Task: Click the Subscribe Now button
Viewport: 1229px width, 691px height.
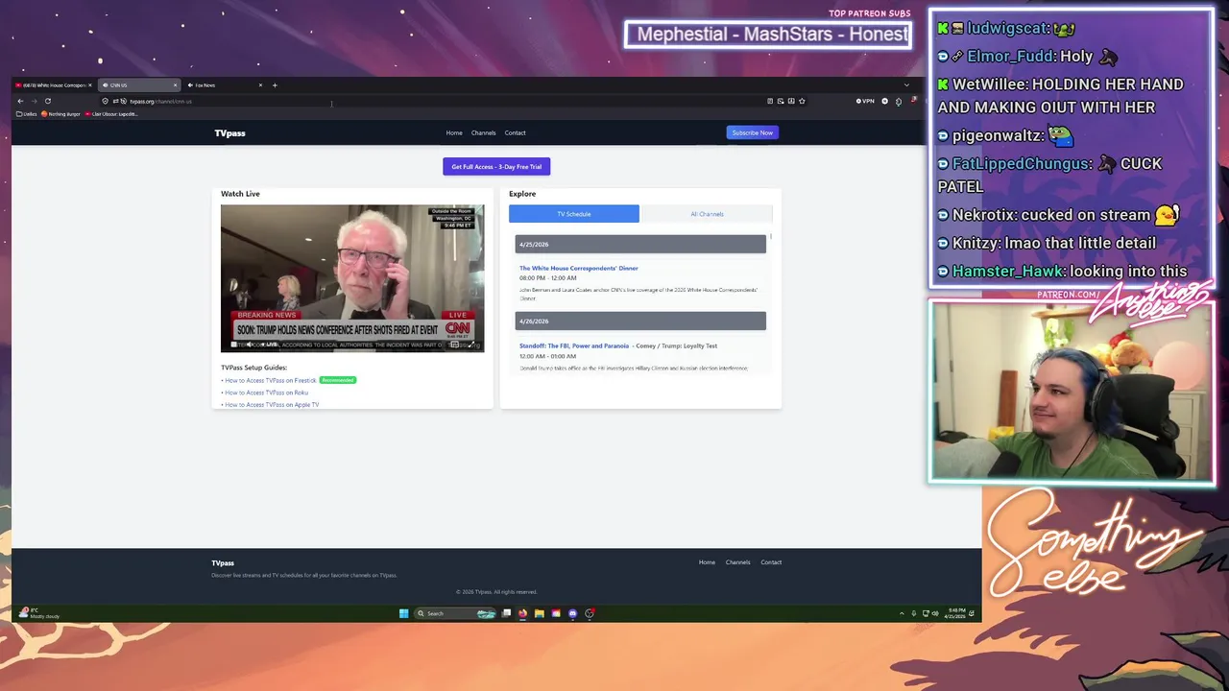Action: [x=752, y=132]
